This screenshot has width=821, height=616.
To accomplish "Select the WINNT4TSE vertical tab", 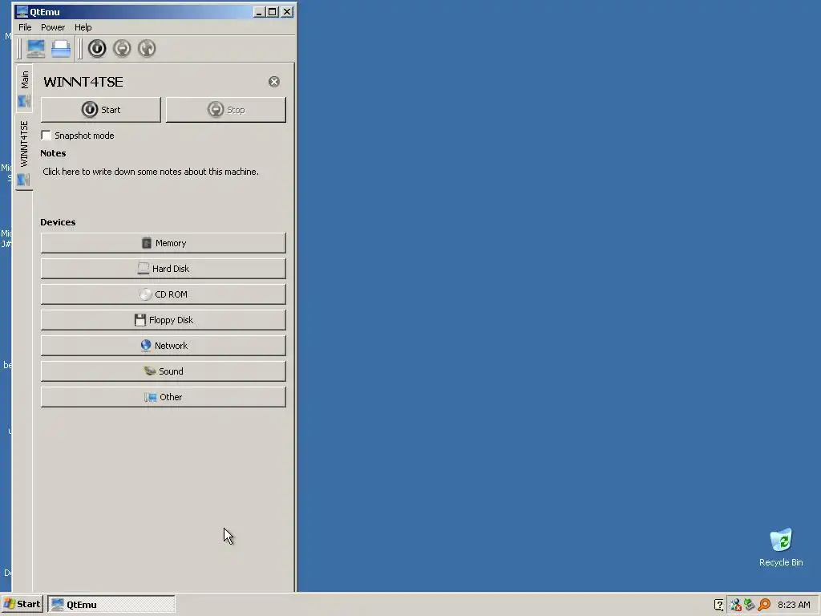I will tap(24, 152).
